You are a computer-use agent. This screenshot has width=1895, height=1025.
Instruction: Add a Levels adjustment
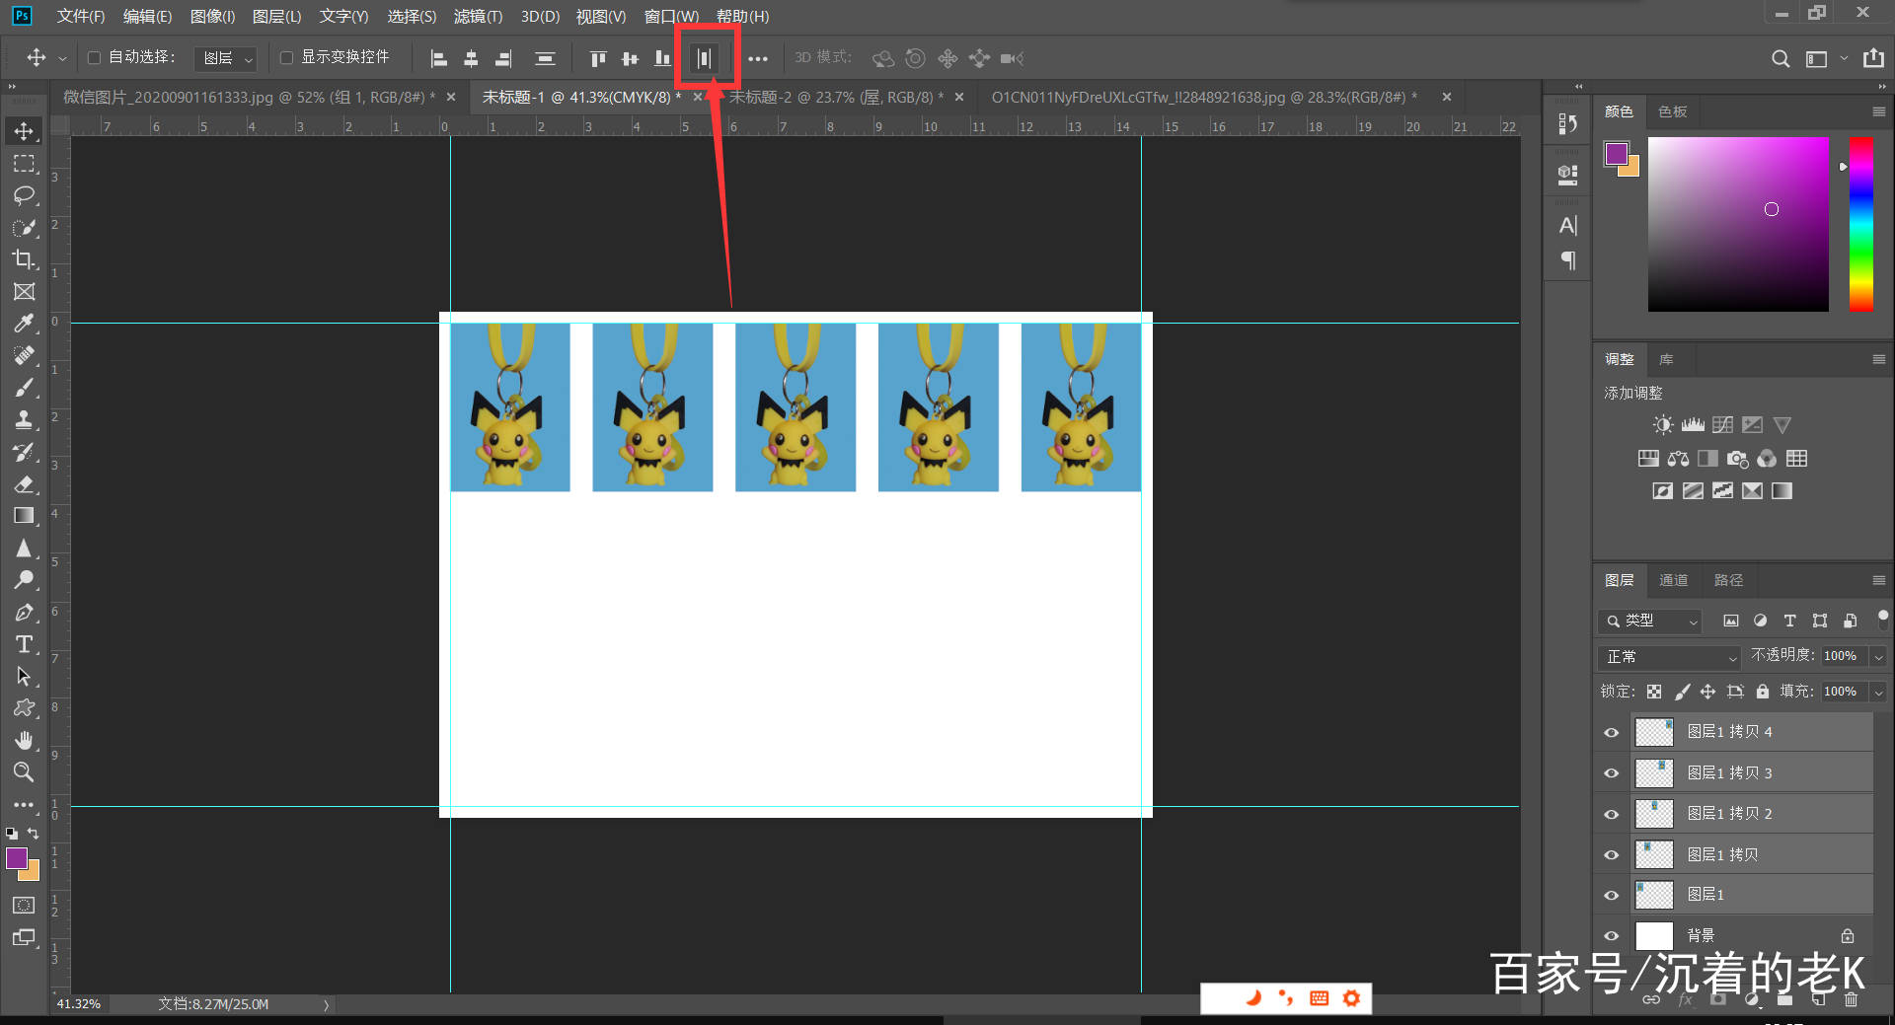point(1693,425)
